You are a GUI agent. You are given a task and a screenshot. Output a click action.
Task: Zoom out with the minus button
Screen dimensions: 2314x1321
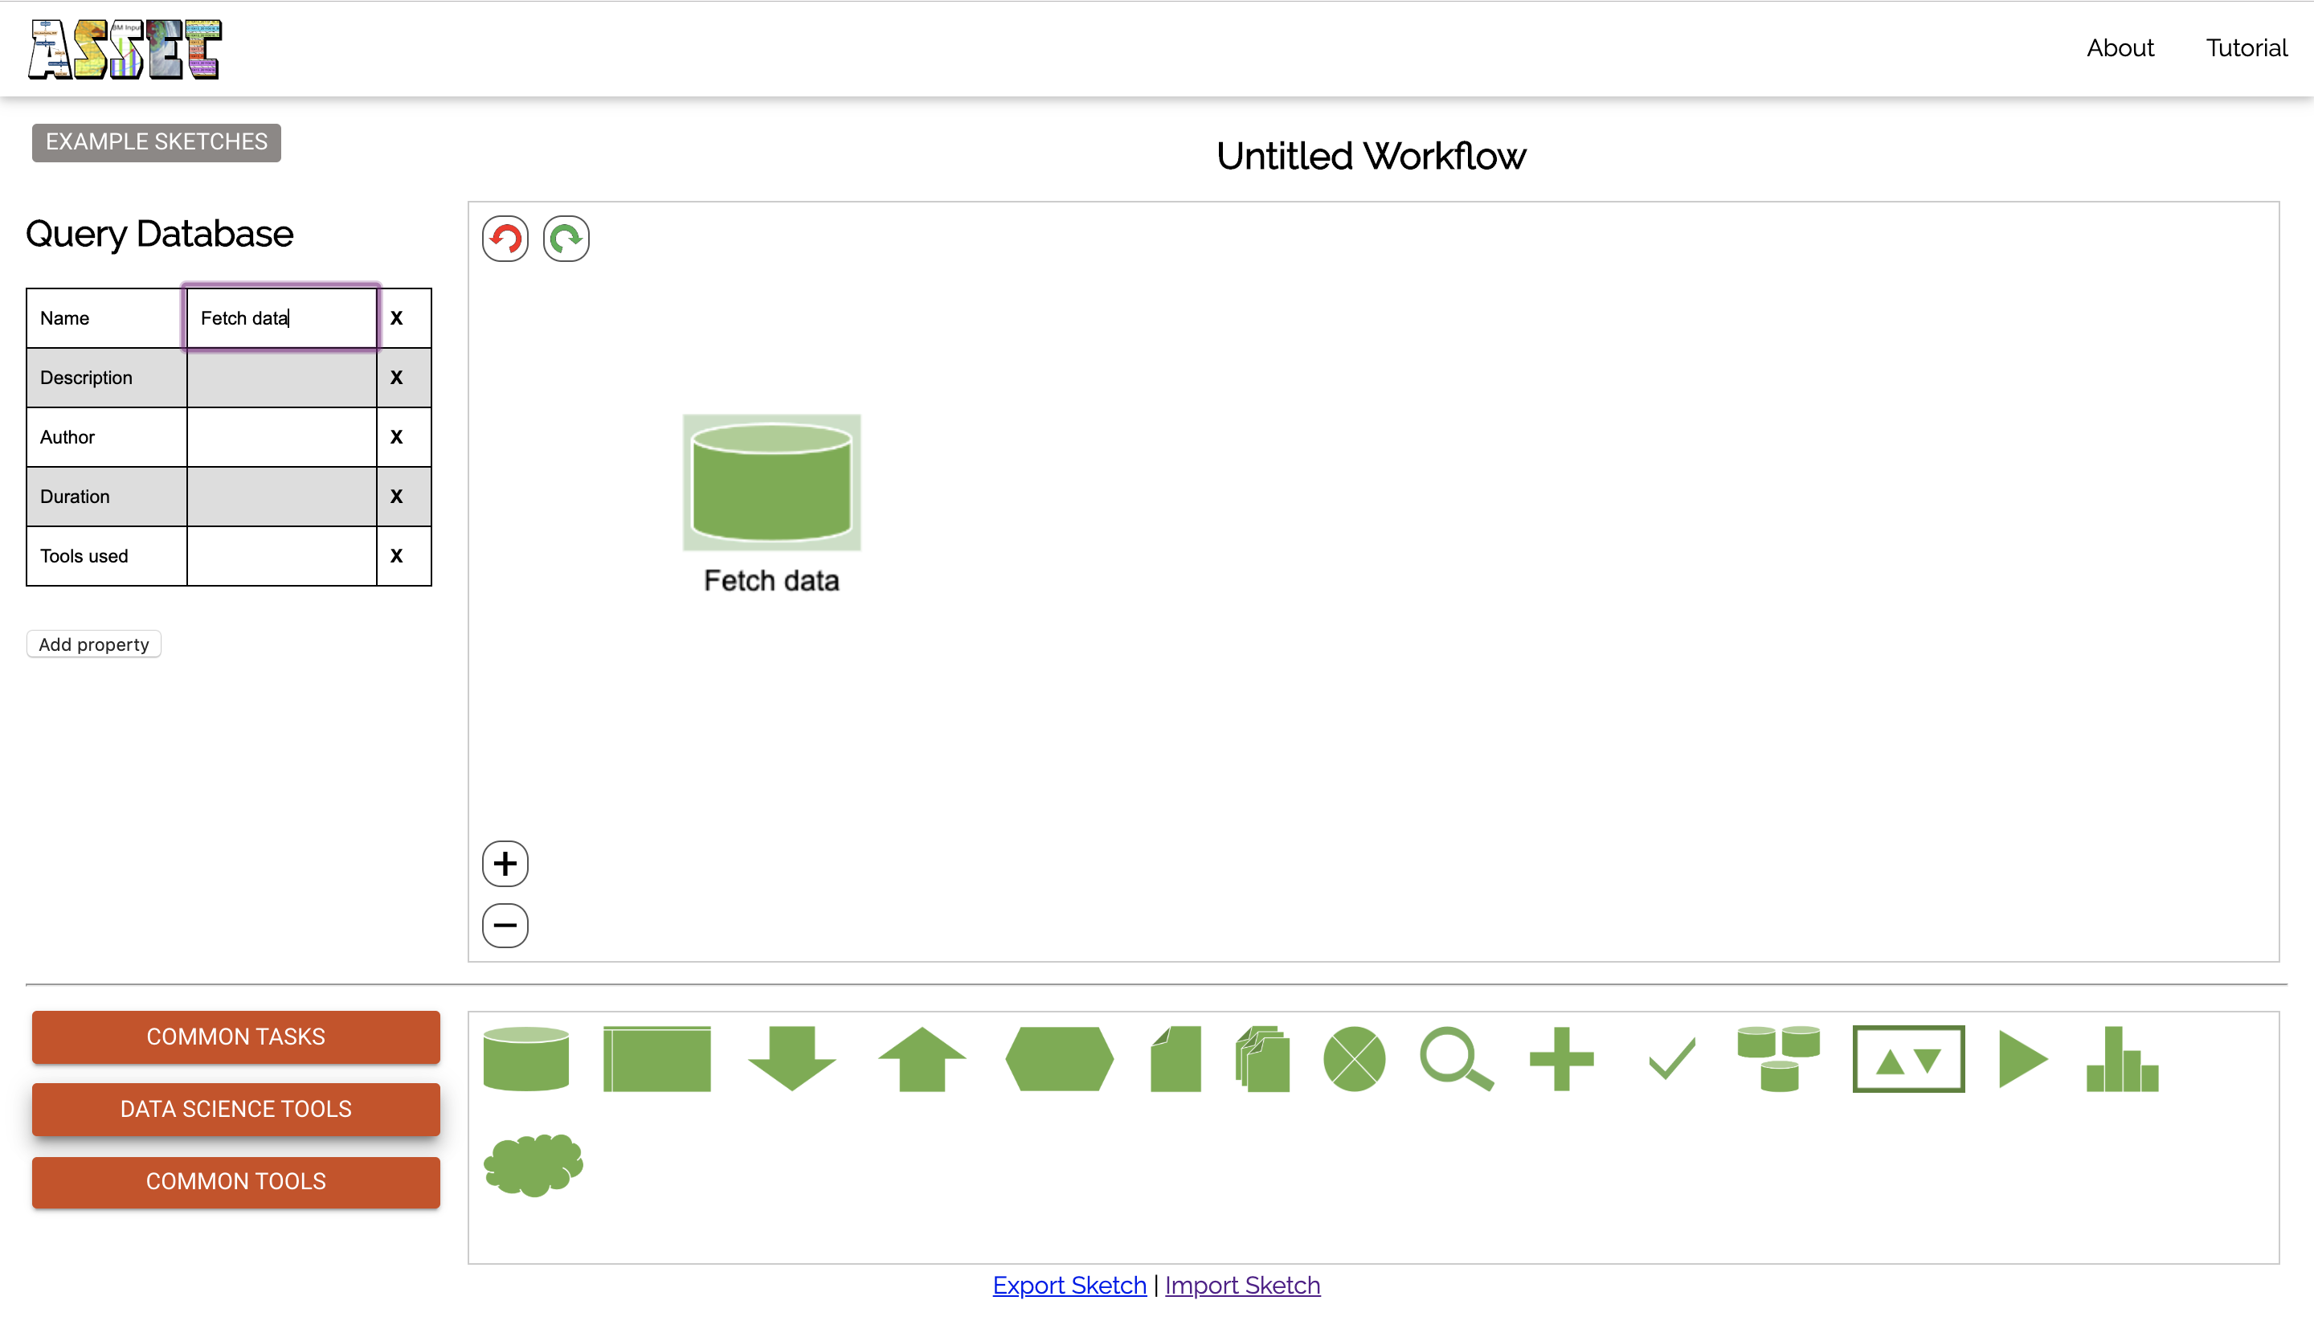point(505,926)
